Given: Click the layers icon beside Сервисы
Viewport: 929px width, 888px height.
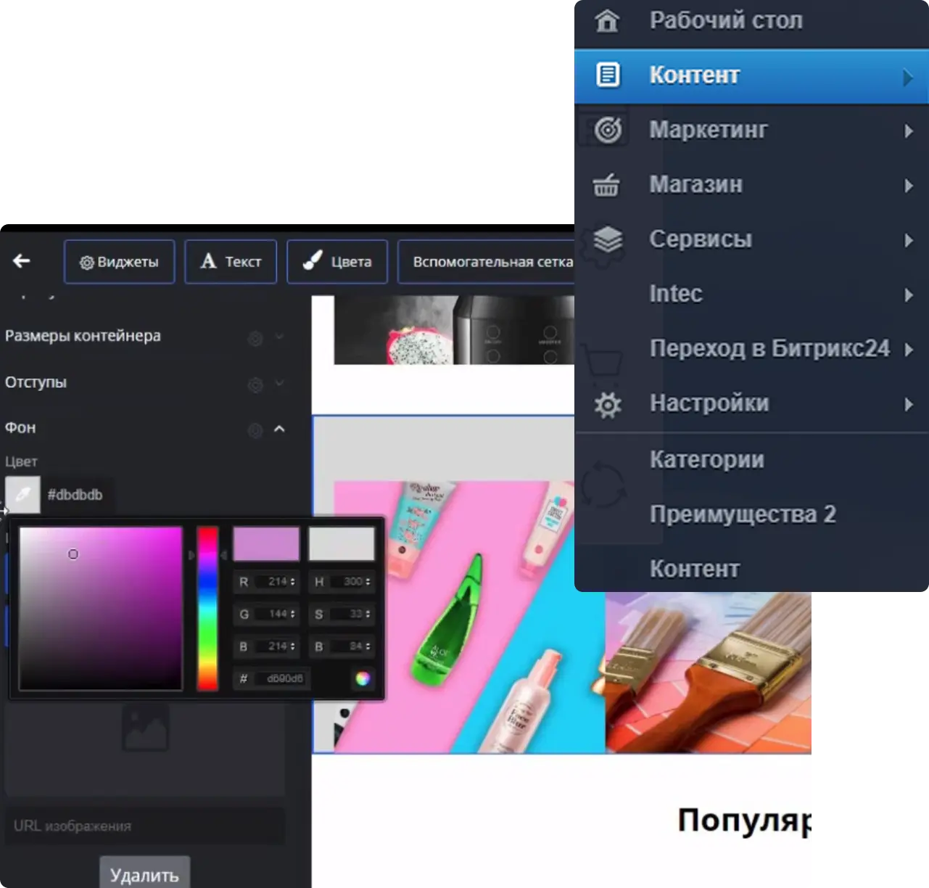Looking at the screenshot, I should 608,239.
